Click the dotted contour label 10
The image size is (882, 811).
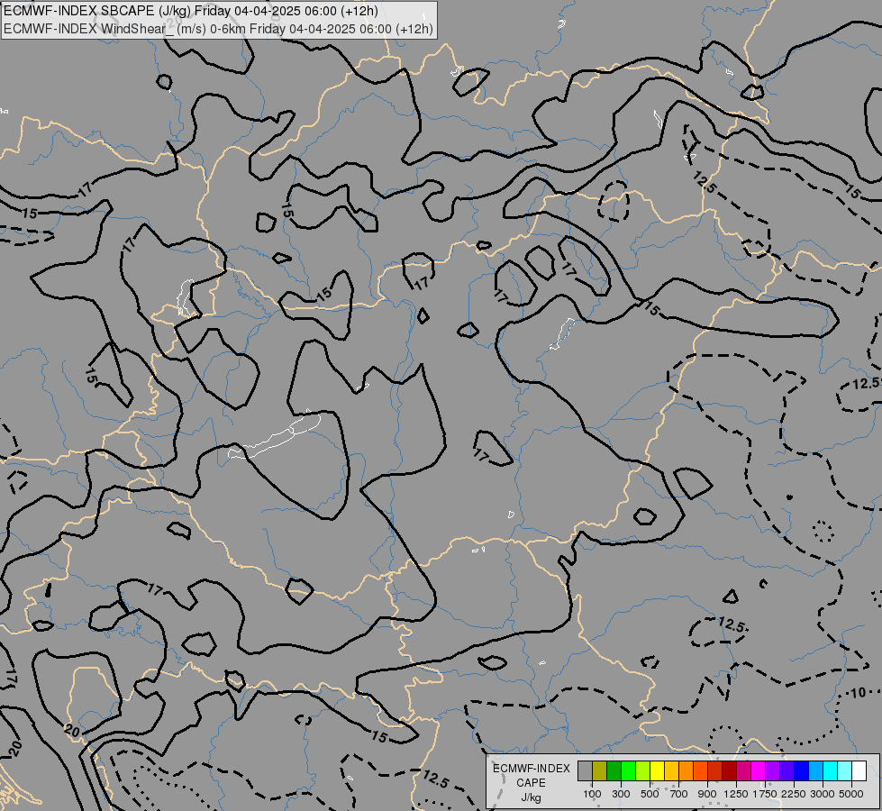click(858, 693)
